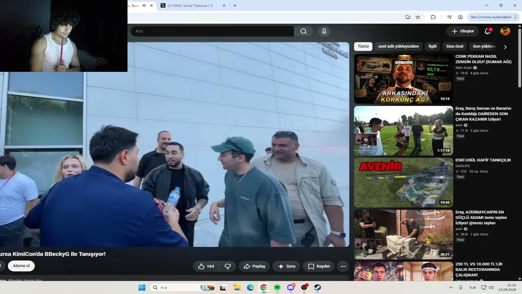This screenshot has width=522, height=294.
Task: Dislike the video with thumbs-down icon
Action: [x=228, y=266]
